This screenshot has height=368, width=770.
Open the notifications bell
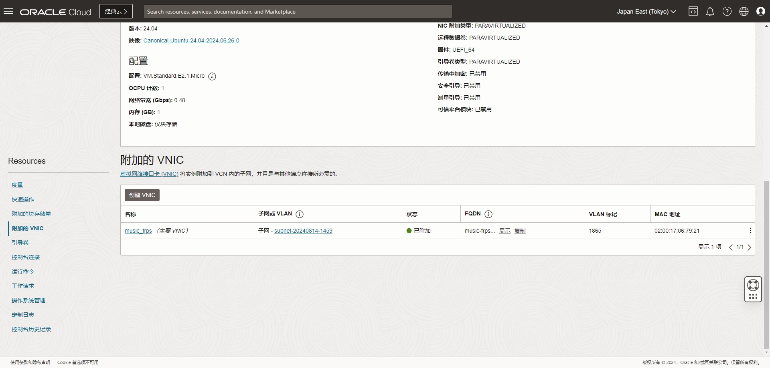pyautogui.click(x=710, y=11)
